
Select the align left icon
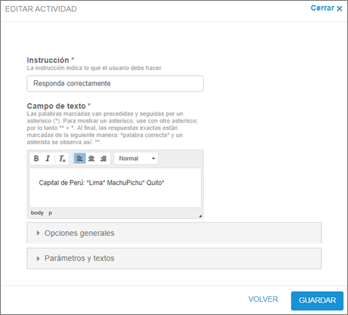tap(80, 158)
